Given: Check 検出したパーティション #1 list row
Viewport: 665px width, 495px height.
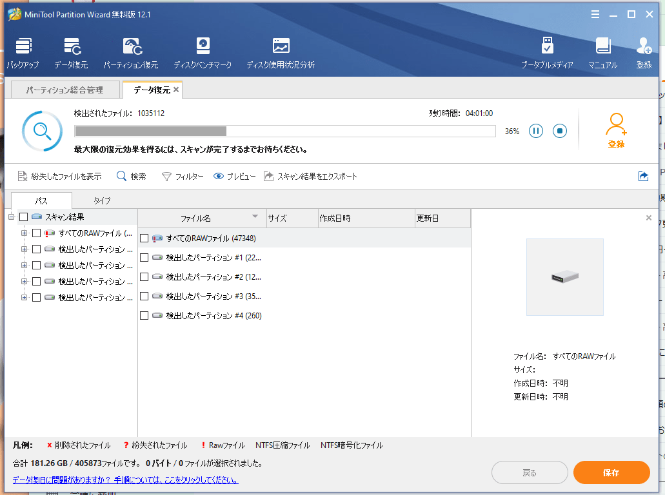Looking at the screenshot, I should click(x=144, y=257).
